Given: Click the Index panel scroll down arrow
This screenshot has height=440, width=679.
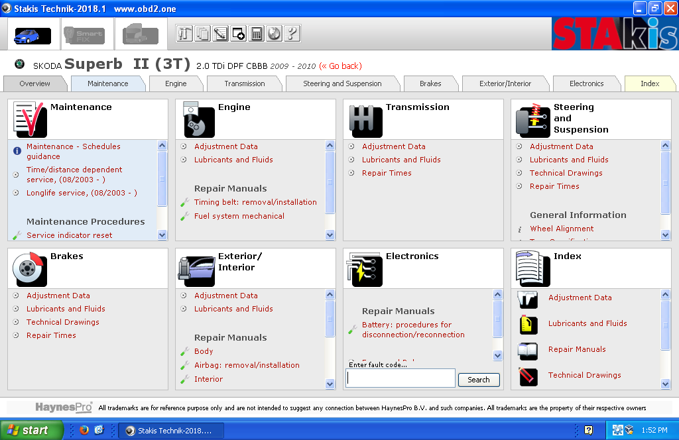Looking at the screenshot, I should 666,384.
